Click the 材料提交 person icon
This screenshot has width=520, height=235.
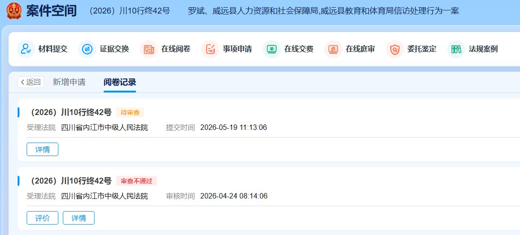coord(26,49)
